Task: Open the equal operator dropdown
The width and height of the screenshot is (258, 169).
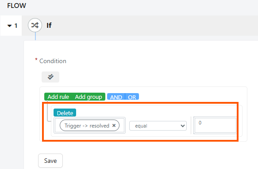Action: click(158, 126)
